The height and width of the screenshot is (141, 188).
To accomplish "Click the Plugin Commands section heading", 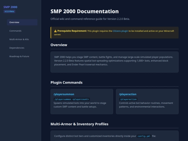I will [x=66, y=83].
